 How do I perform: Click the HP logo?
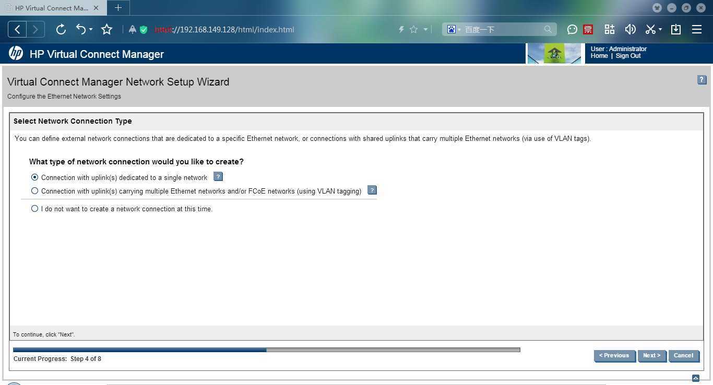click(x=16, y=53)
